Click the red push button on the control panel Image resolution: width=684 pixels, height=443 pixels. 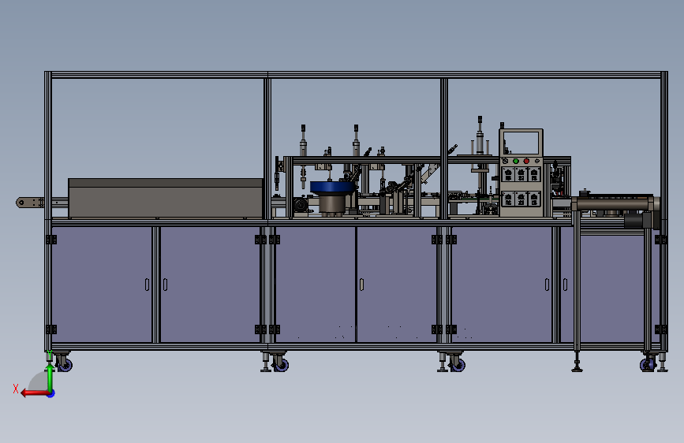click(x=526, y=162)
